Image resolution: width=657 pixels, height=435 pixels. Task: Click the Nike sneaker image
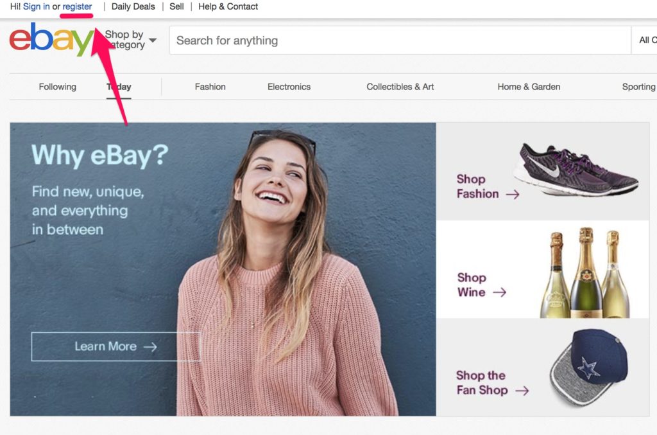click(576, 170)
